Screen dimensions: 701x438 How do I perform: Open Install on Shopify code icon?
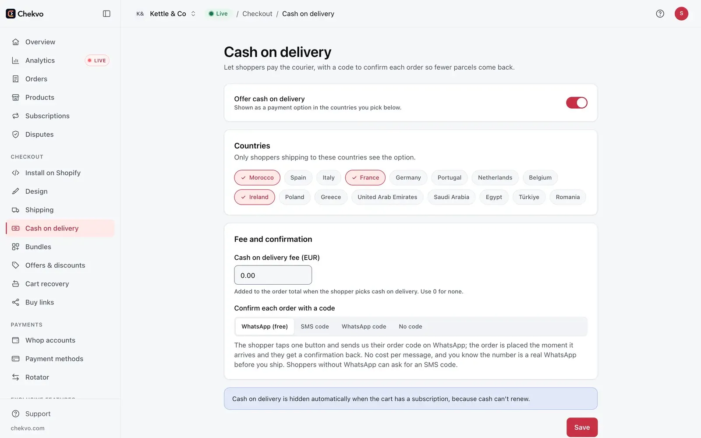click(x=15, y=173)
